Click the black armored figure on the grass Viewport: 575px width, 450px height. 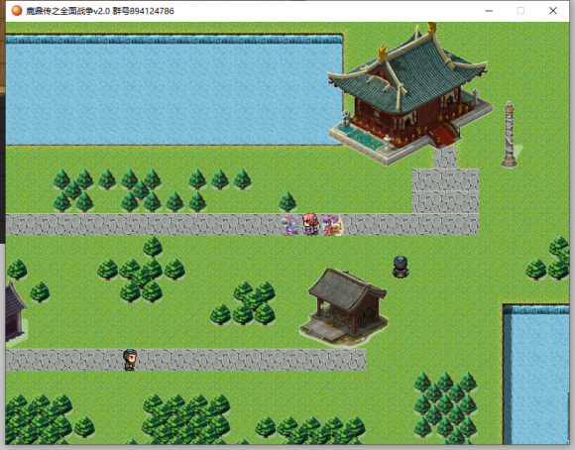[x=401, y=267]
